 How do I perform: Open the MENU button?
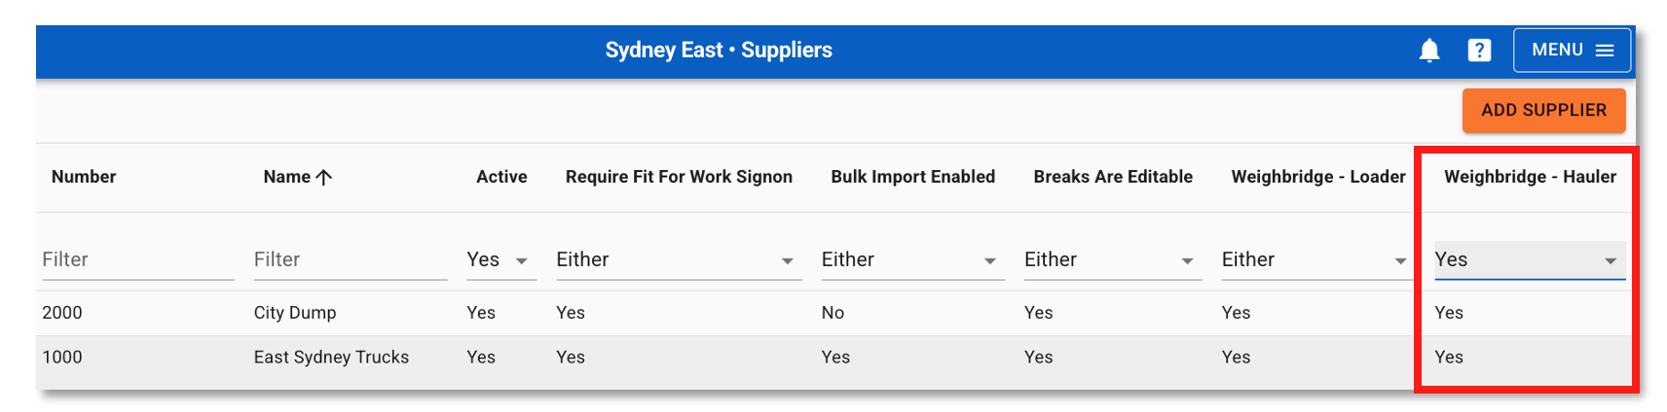pos(1572,51)
